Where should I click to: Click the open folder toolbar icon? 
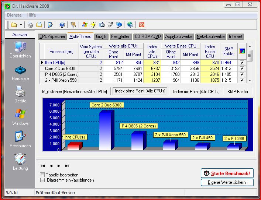click(x=14, y=25)
